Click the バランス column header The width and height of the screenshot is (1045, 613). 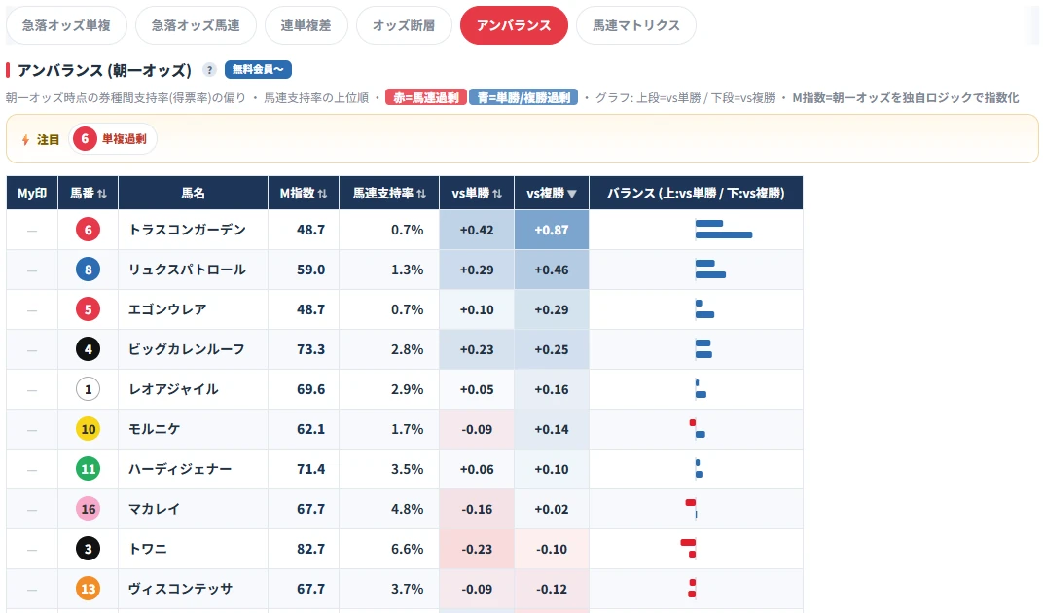696,194
